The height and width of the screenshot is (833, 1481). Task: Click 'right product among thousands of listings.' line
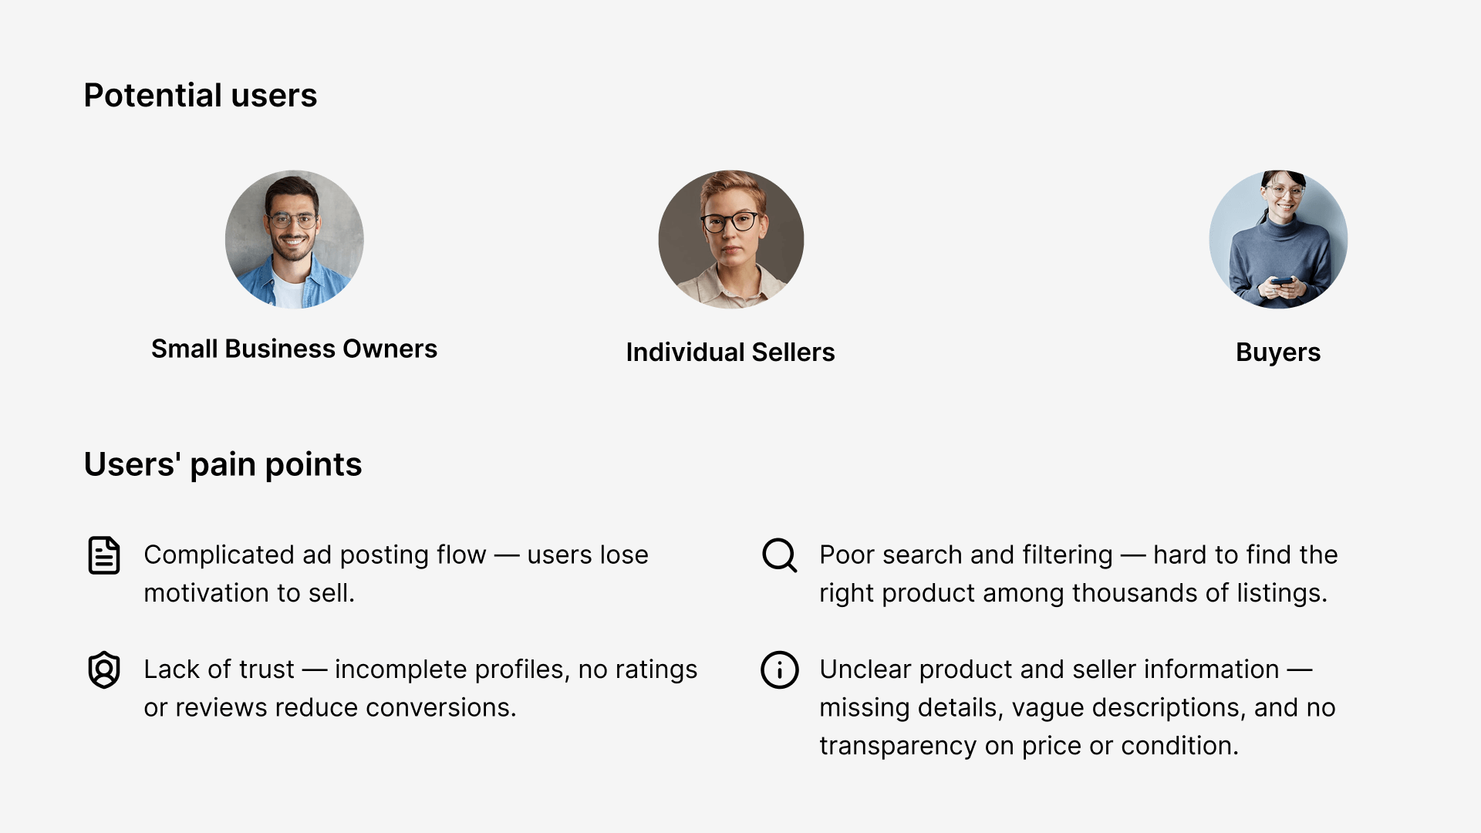click(1074, 593)
